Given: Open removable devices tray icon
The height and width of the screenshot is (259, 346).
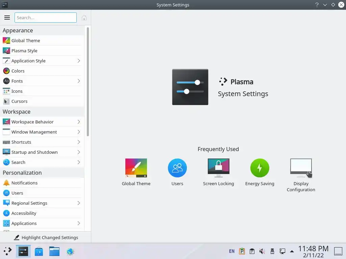Looking at the screenshot, I should coord(272,251).
